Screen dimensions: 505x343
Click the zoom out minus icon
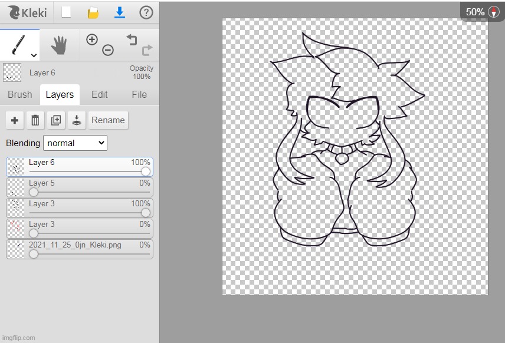pos(108,51)
